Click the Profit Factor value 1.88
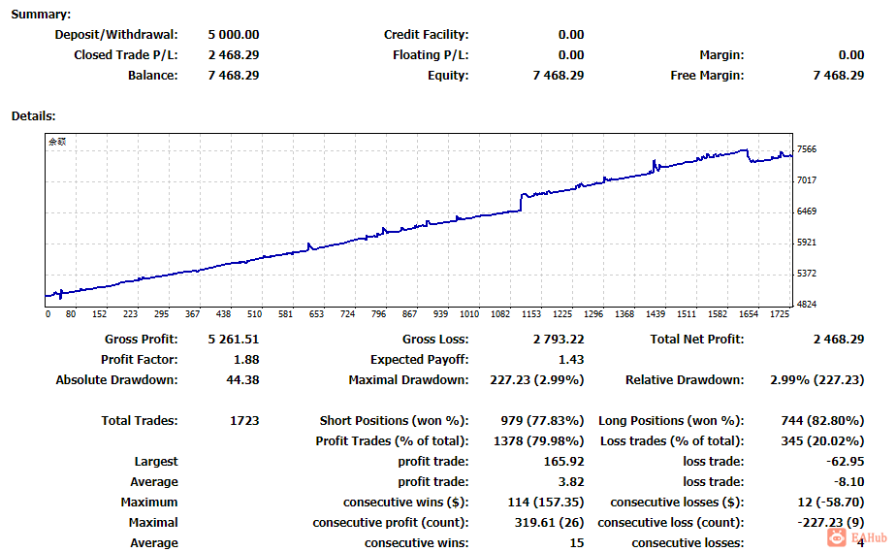 tap(246, 360)
